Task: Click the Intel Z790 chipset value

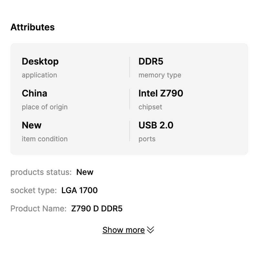Action: point(161,93)
